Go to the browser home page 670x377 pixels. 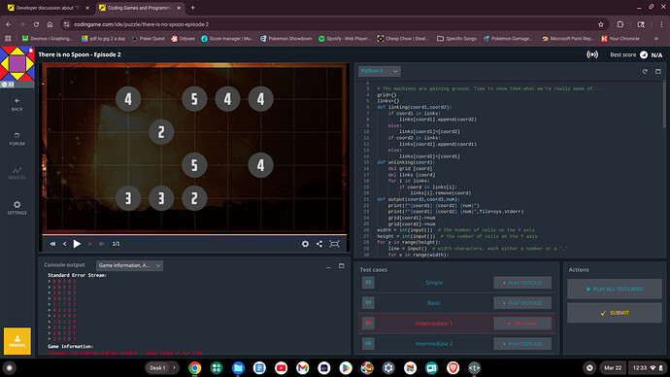(50, 24)
